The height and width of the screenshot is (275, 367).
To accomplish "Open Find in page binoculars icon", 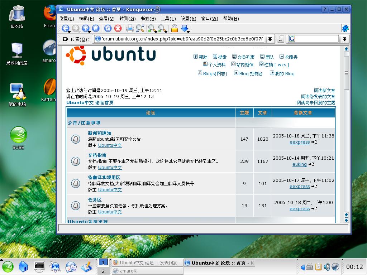I will coord(140,28).
